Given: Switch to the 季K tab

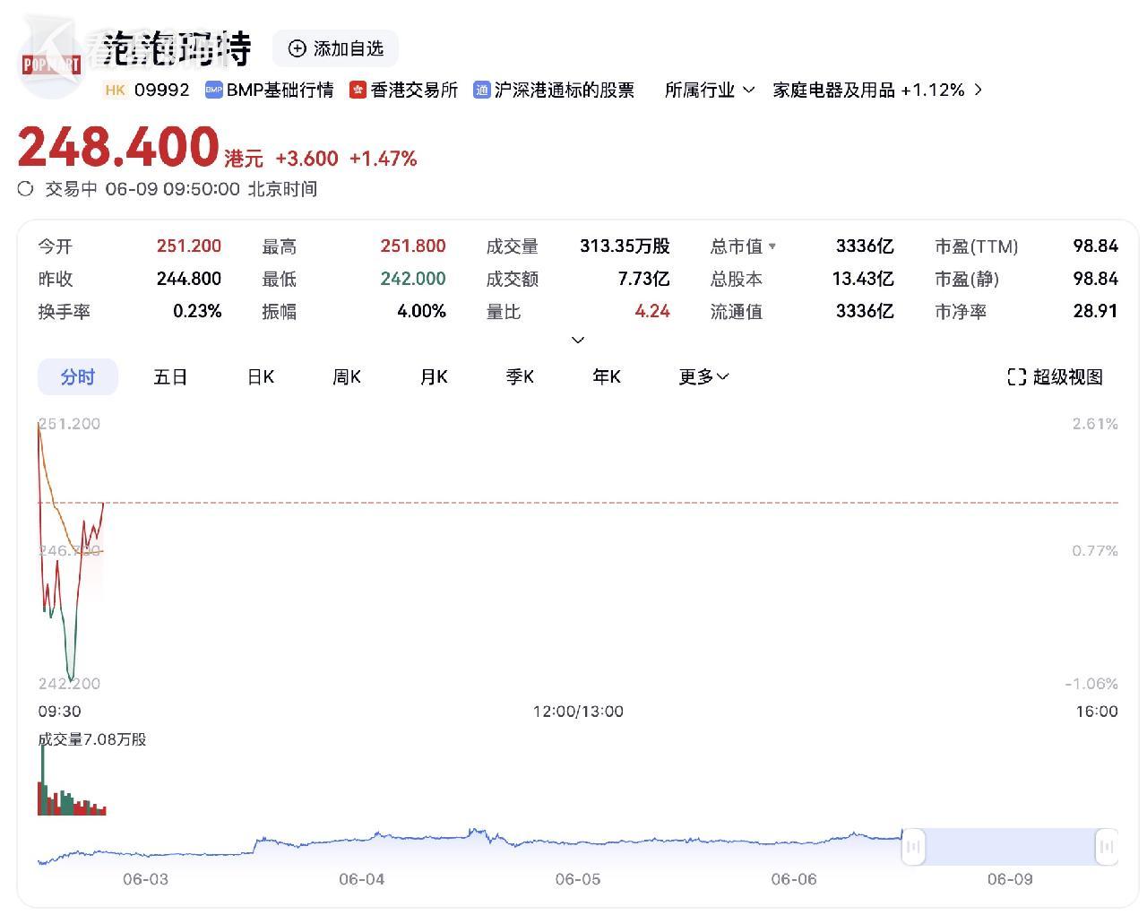Looking at the screenshot, I should pos(520,376).
